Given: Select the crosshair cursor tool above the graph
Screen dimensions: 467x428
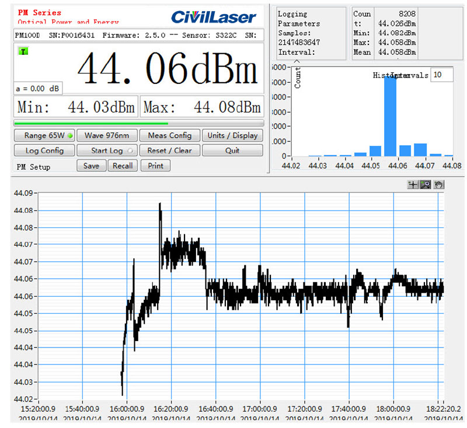Looking at the screenshot, I should 413,184.
